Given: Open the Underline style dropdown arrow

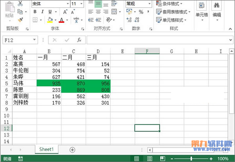Looking at the screenshot, I should [56, 12].
